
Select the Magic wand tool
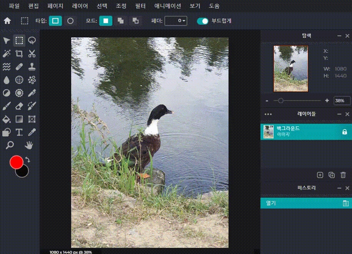pyautogui.click(x=7, y=53)
